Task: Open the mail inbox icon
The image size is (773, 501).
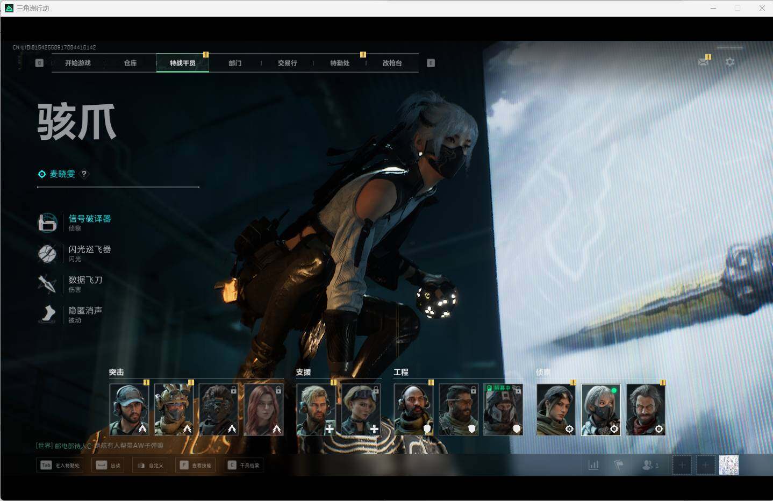Action: [703, 62]
